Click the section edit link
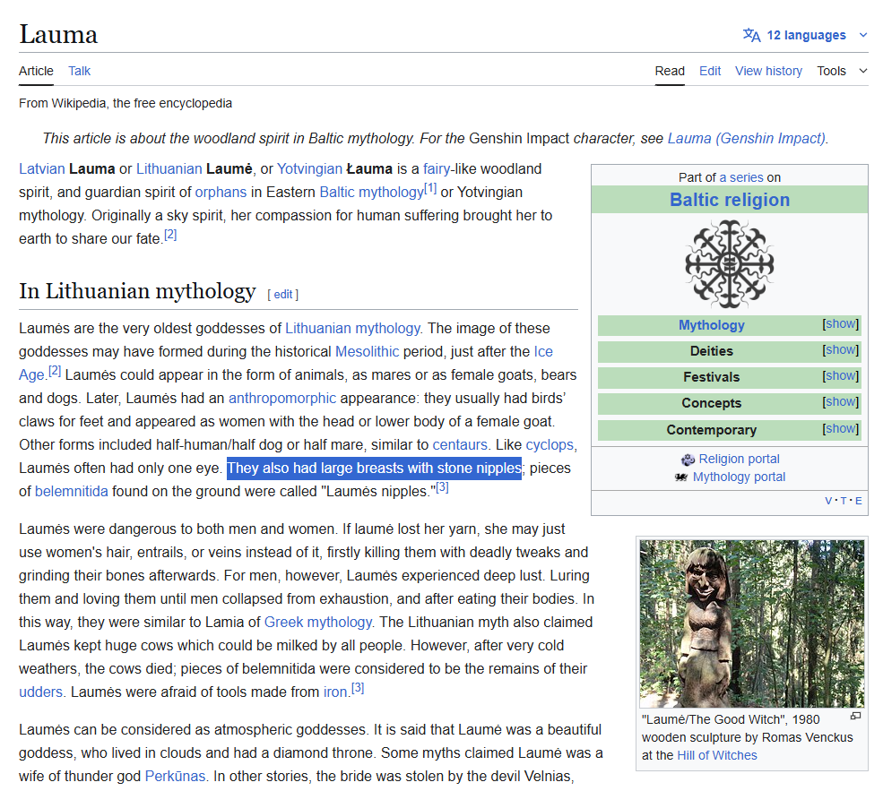 point(283,294)
